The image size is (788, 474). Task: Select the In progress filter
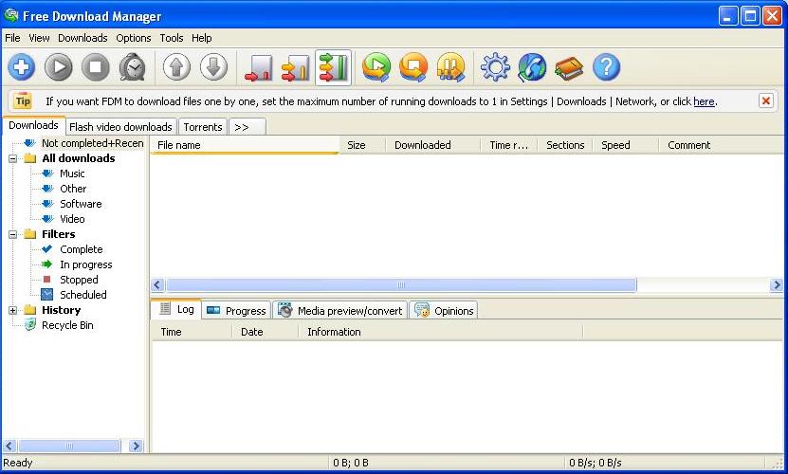pyautogui.click(x=86, y=264)
